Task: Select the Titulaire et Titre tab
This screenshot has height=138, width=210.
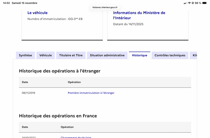Action: (x=71, y=55)
